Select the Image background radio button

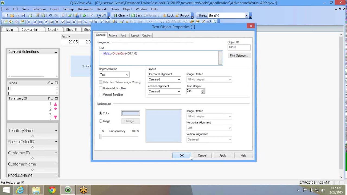click(101, 121)
